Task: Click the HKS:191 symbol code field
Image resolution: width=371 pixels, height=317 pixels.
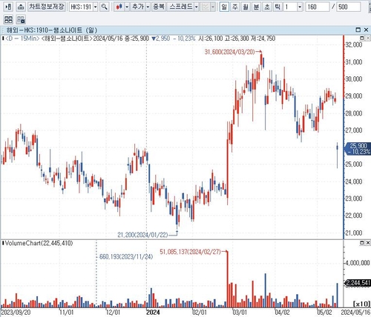Action: (81, 7)
